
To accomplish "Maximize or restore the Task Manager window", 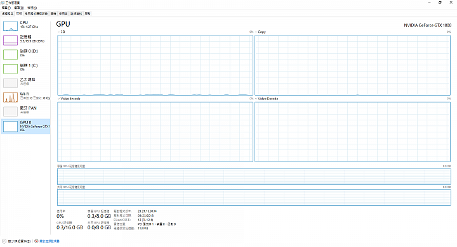I will 440,3.
